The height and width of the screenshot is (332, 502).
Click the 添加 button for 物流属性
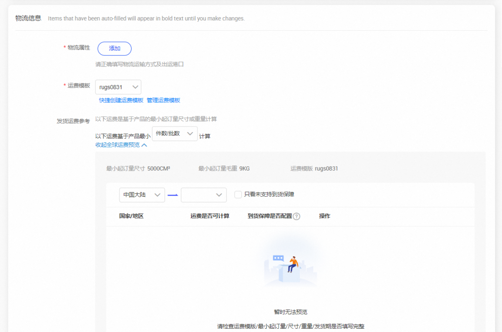click(x=114, y=48)
